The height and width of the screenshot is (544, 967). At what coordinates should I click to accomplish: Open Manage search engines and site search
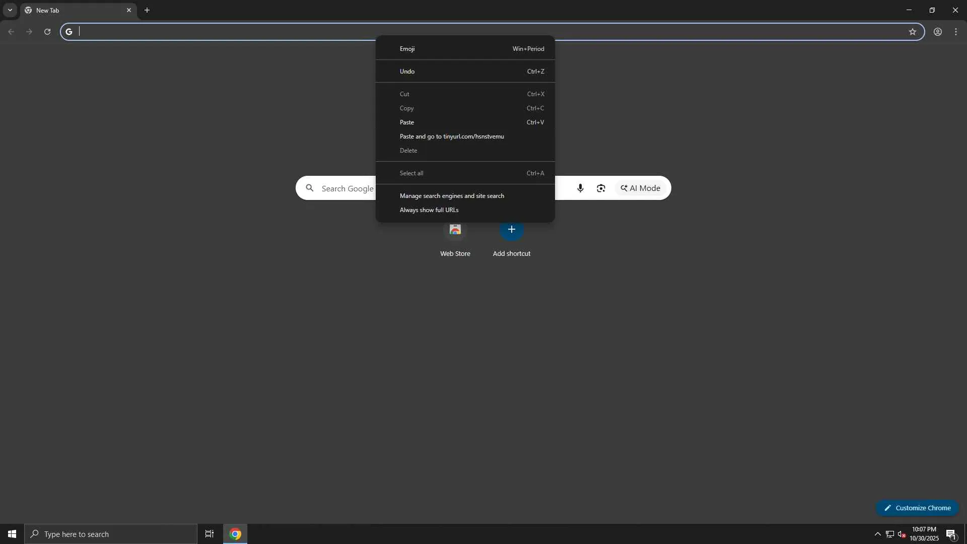pos(451,196)
